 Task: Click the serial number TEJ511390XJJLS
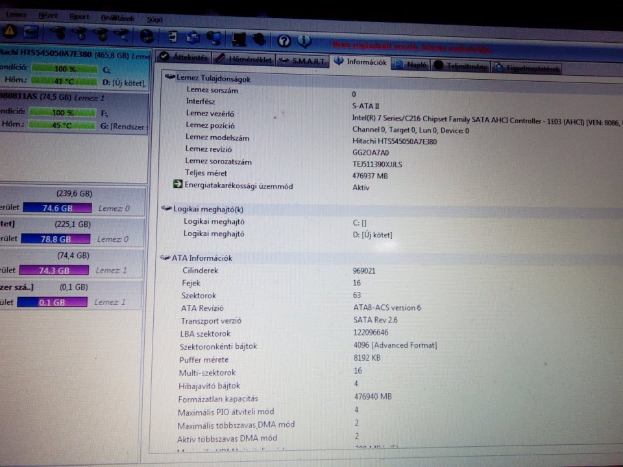tap(377, 164)
